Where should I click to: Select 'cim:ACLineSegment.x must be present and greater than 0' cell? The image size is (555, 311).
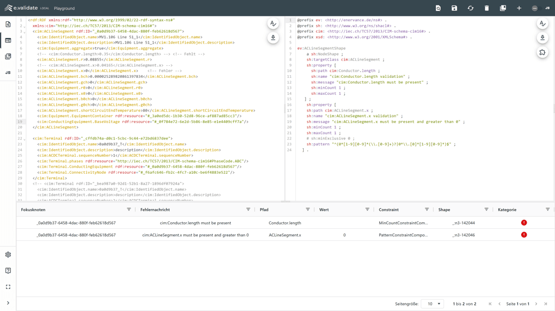point(196,235)
